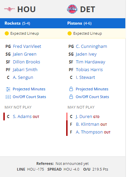The width and height of the screenshot is (127, 177).
Task: Open the Pistons team header link
Action: pyautogui.click(x=79, y=23)
